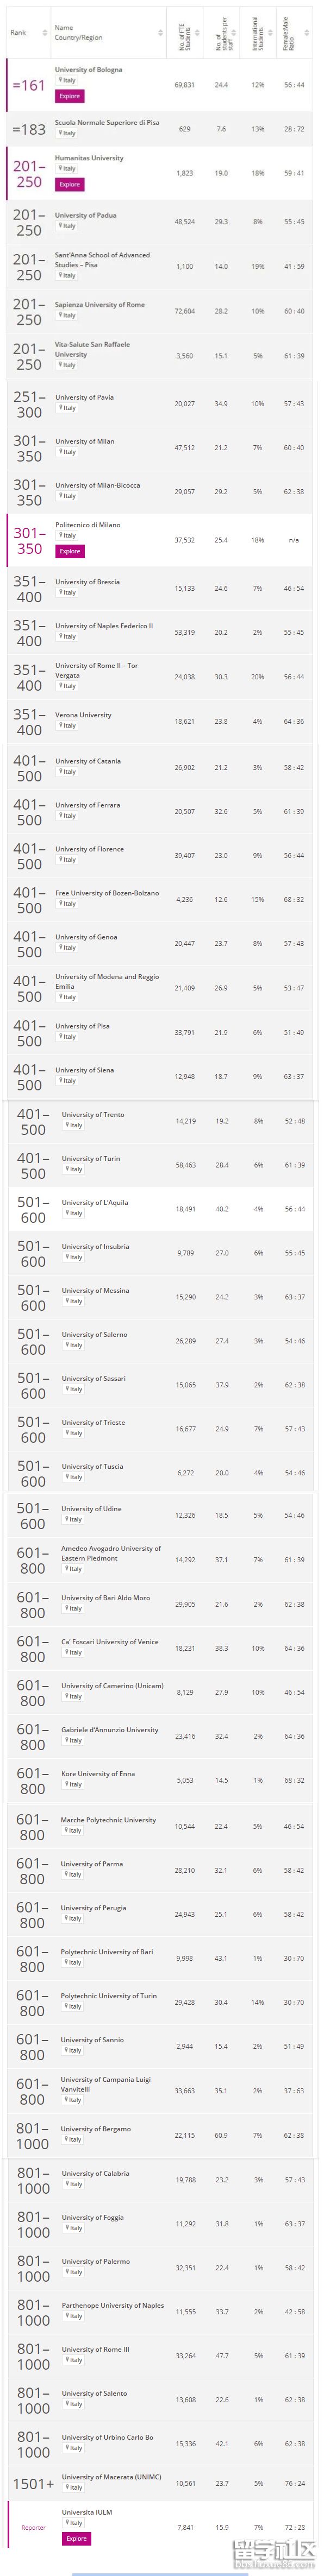This screenshot has width=324, height=2576.
Task: Open Sapienza University of Rome page
Action: click(100, 304)
